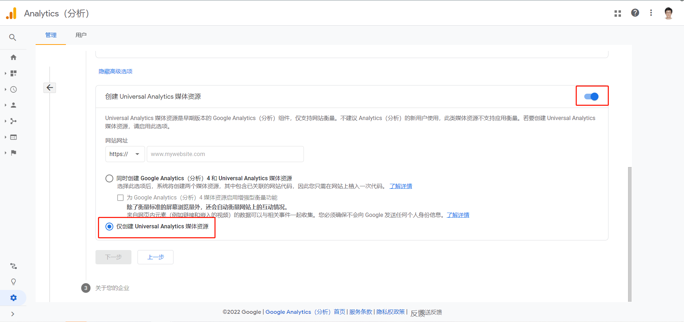Expand the Acquisition section arrow

point(5,121)
